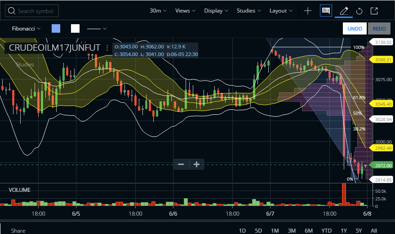
Task: Click the Fibonacci 100% level label
Action: 359,47
